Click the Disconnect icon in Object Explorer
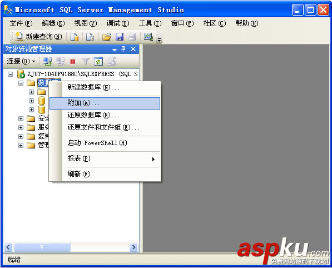 (x=61, y=61)
